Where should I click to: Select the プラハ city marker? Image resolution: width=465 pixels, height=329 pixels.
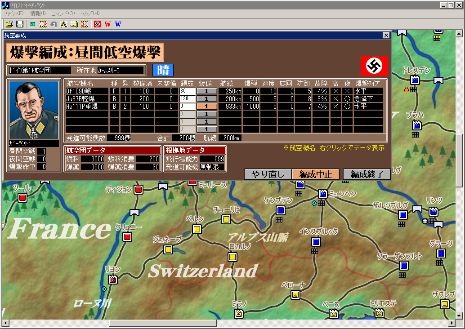point(417,126)
